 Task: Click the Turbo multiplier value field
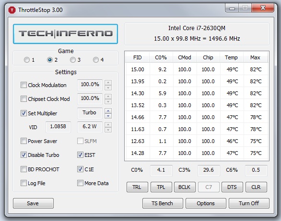point(90,113)
